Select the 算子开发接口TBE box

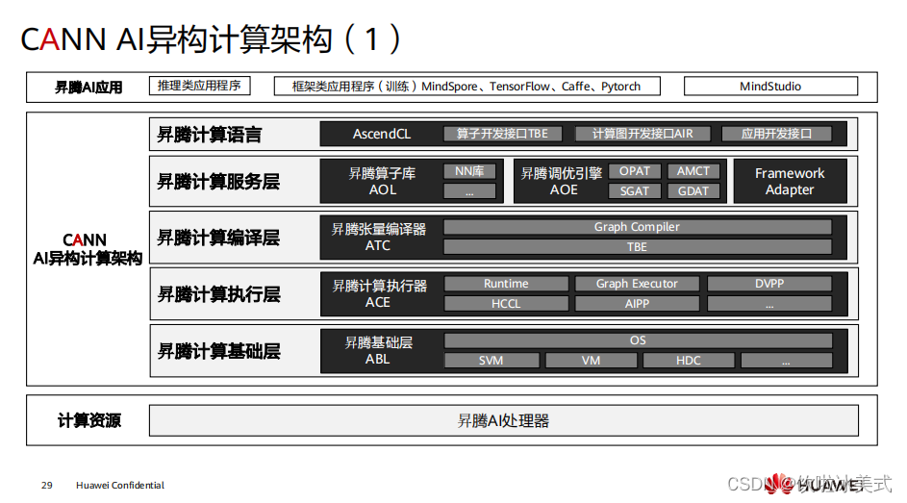(x=503, y=134)
